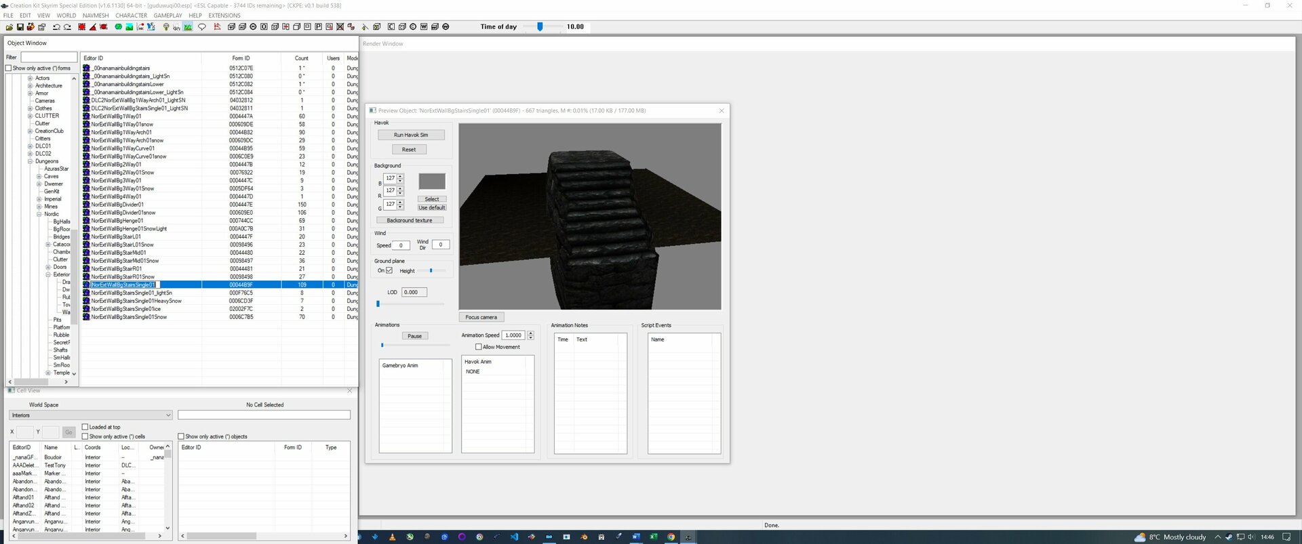
Task: Click the Undo arrow toolbar icon
Action: (56, 27)
